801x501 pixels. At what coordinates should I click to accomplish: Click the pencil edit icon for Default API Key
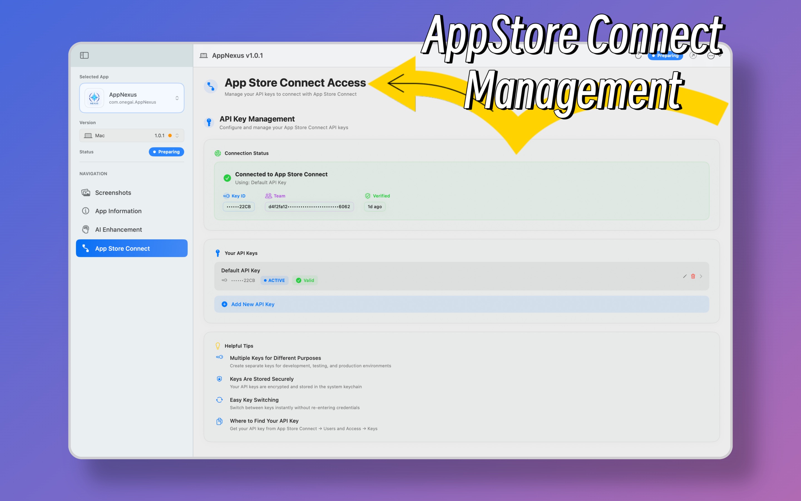(x=684, y=276)
